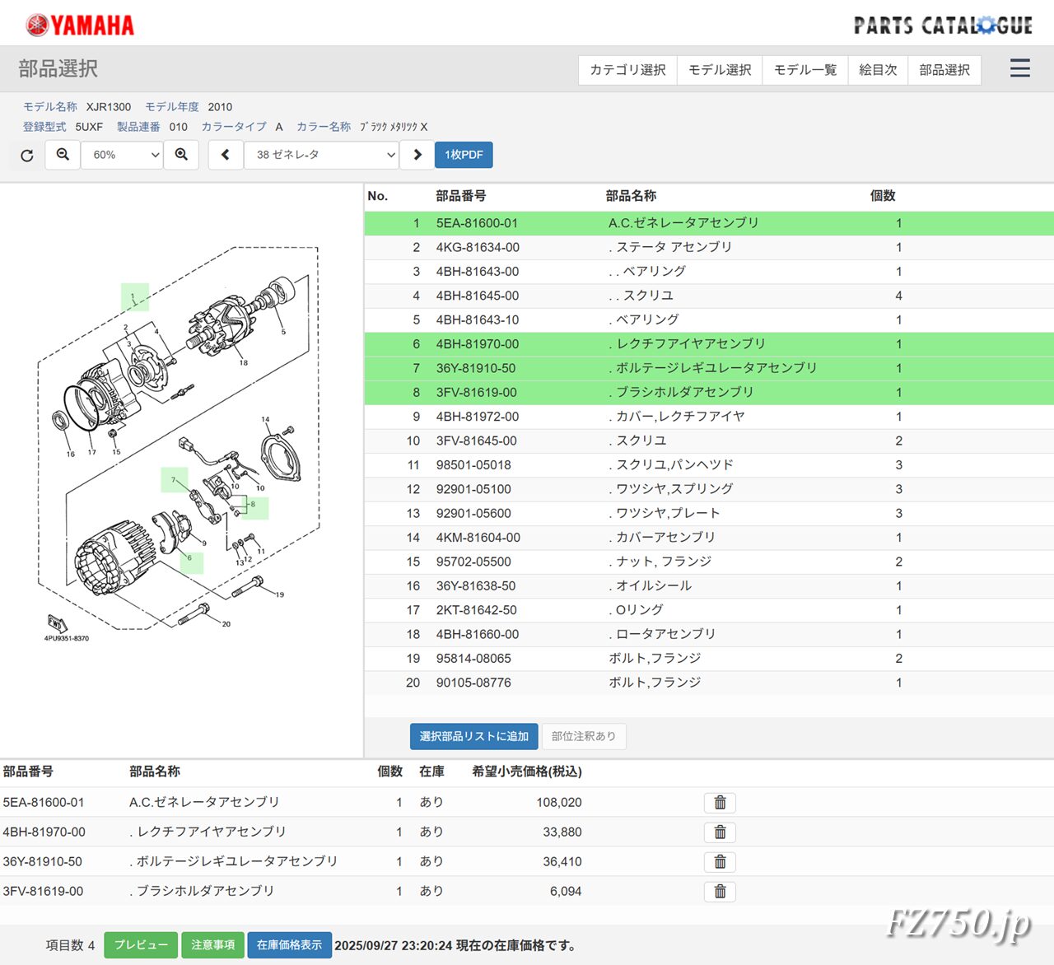Go to previous diagram page arrow
Screen dimensions: 1054x965
pyautogui.click(x=225, y=155)
